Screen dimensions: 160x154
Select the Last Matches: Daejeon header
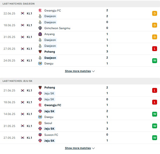click(80, 4)
